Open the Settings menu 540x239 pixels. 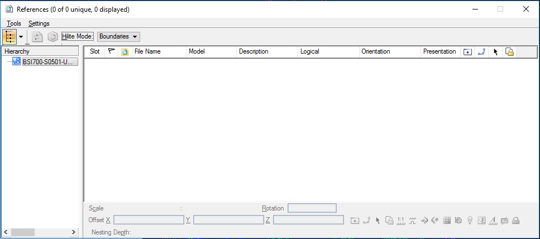pyautogui.click(x=39, y=23)
